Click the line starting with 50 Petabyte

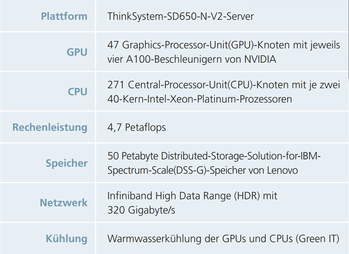[215, 156]
